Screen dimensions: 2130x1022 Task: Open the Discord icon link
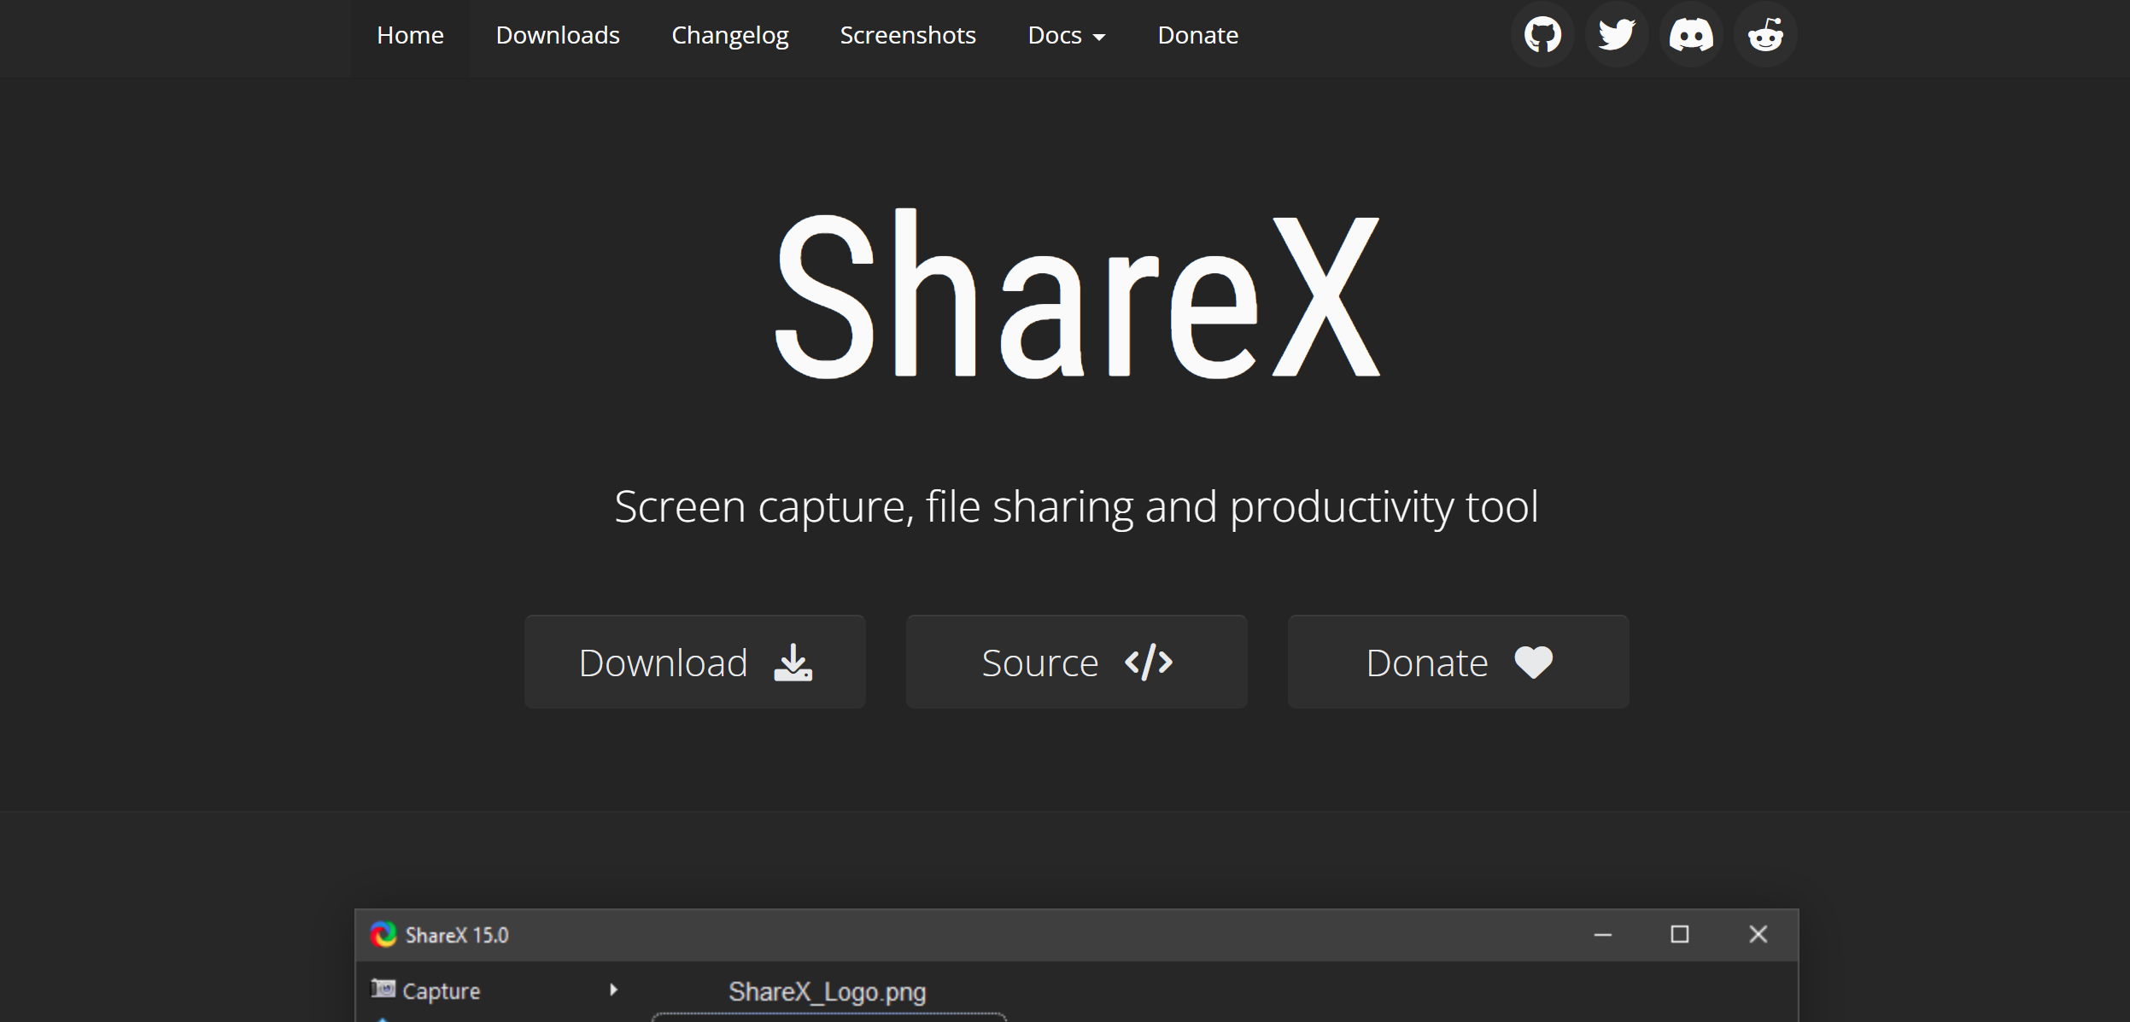1691,35
